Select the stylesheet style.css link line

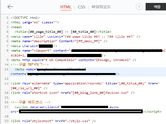click(53, 121)
